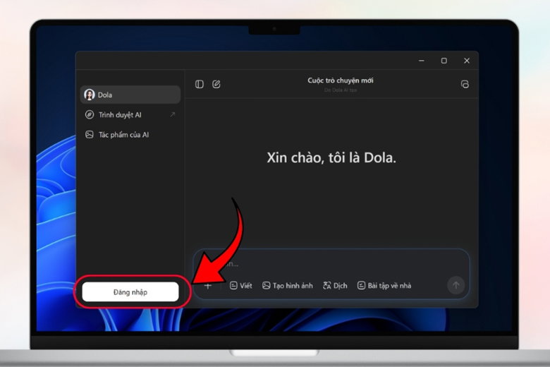Choose the Viết writing shortcut
550x367 pixels.
click(241, 286)
